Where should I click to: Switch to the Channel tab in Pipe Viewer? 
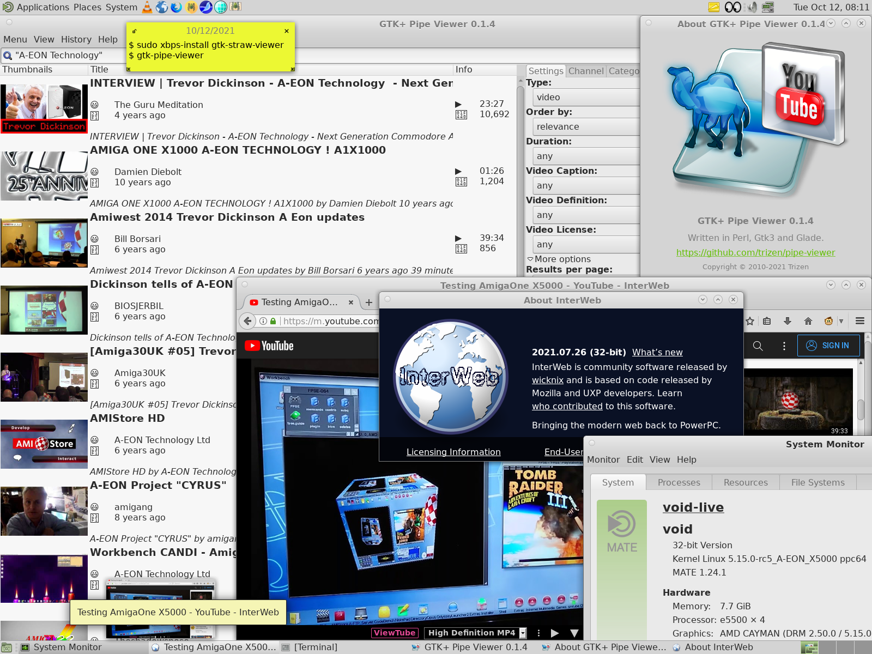point(586,71)
